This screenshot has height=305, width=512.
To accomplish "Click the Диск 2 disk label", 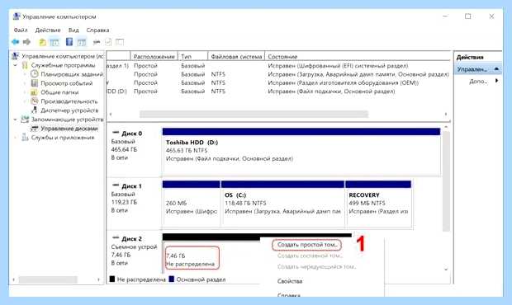I will (131, 239).
